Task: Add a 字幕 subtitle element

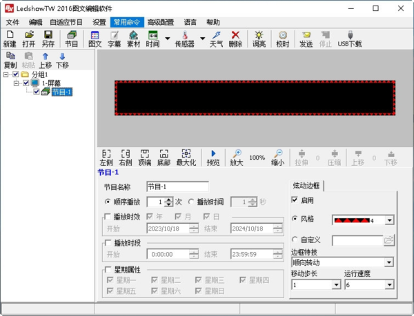Action: tap(114, 38)
